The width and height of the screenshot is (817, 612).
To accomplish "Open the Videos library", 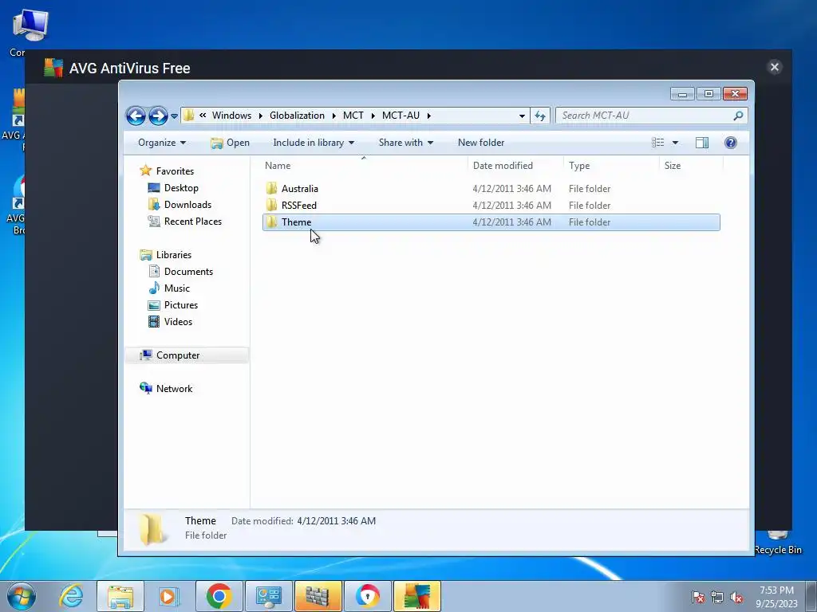I will pos(178,322).
